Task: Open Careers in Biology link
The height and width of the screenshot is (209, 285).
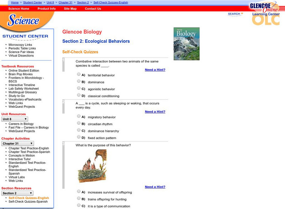Action: pos(21,124)
